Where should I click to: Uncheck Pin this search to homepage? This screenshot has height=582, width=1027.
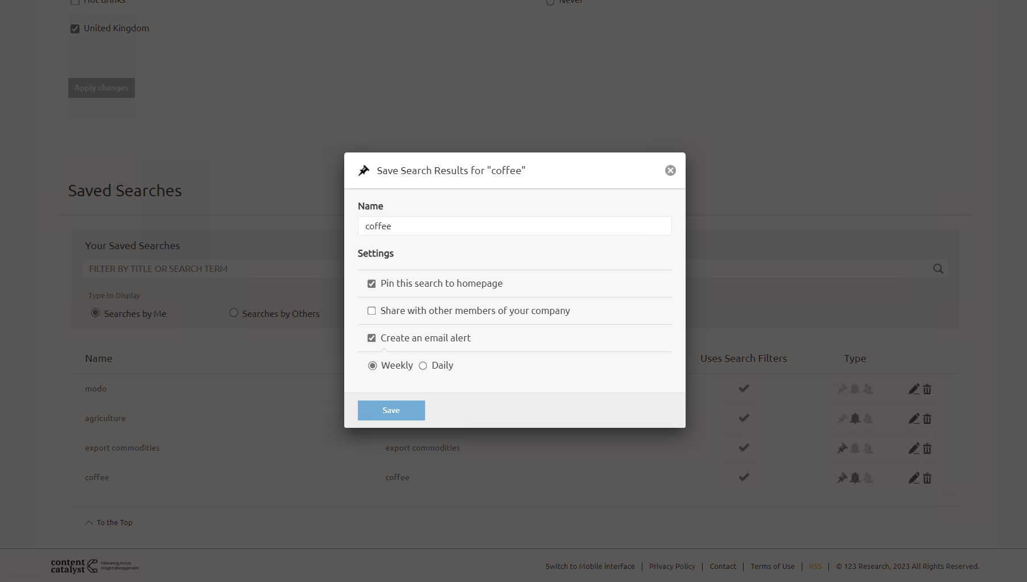372,284
